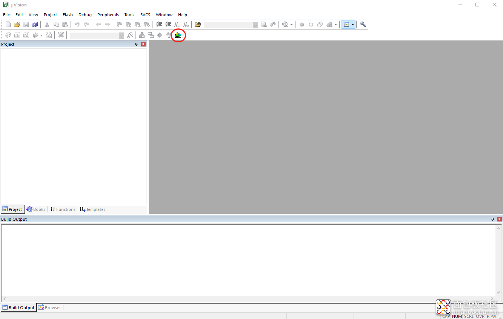Translate current file using first build icon
503x319 pixels.
click(x=8, y=35)
